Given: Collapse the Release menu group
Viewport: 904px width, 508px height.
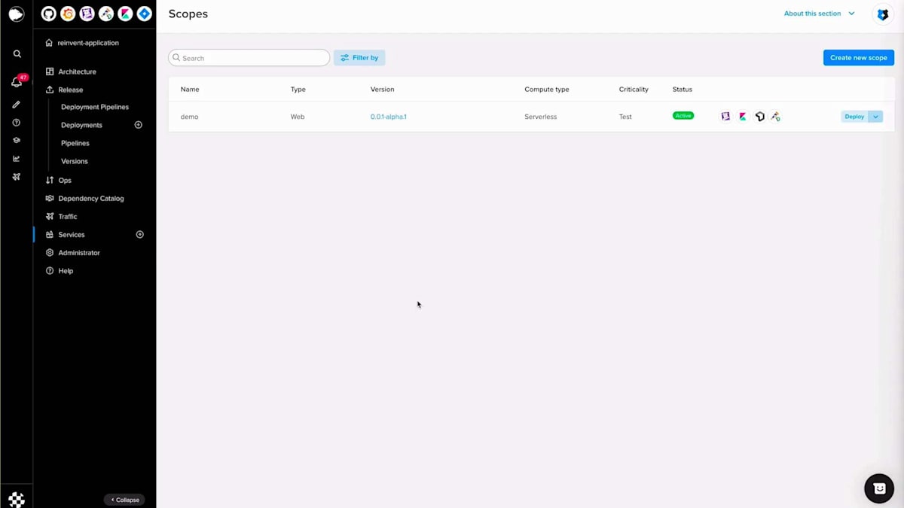Looking at the screenshot, I should tap(71, 90).
